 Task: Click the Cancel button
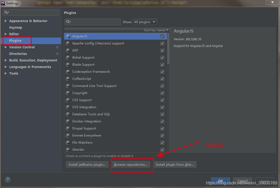(x=242, y=181)
